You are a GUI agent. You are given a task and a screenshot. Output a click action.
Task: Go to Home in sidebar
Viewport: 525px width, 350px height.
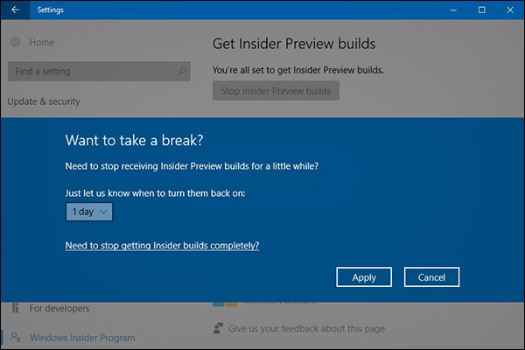point(41,42)
